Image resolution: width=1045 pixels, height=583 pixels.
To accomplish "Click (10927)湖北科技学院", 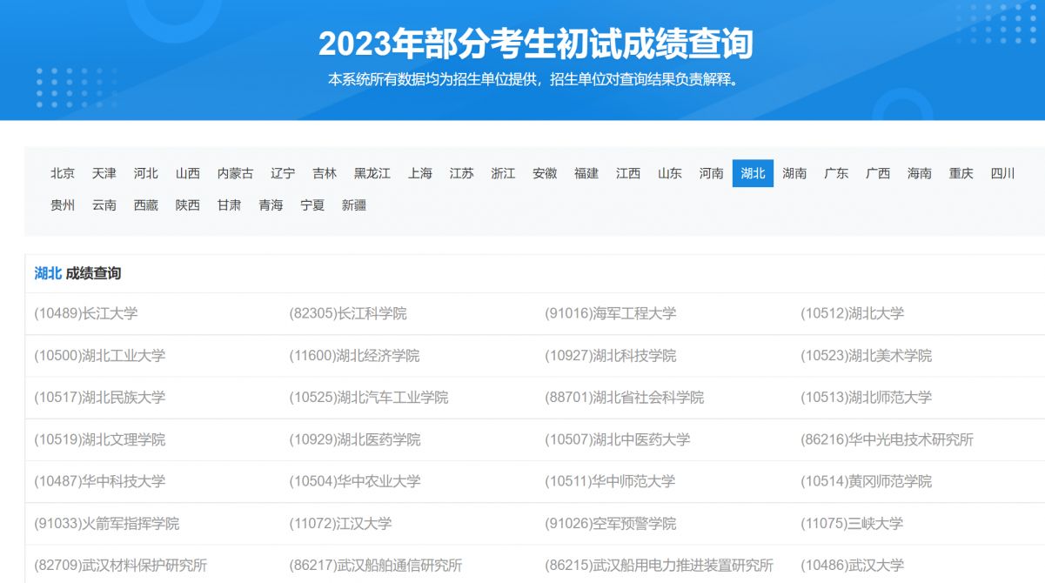I will click(611, 356).
